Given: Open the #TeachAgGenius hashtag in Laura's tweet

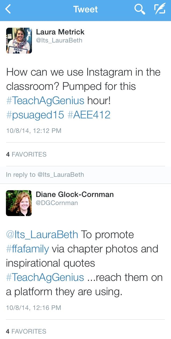Looking at the screenshot, I should tap(45, 101).
